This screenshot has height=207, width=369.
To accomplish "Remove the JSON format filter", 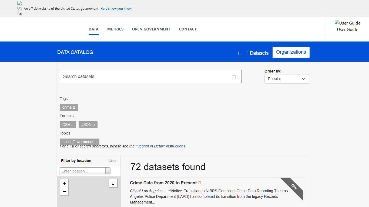I will (x=94, y=125).
